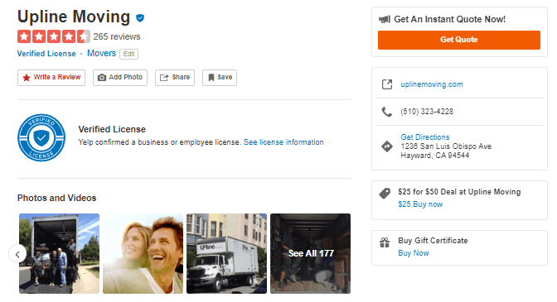
Task: Open the Upline moving truck photo
Action: click(x=226, y=253)
